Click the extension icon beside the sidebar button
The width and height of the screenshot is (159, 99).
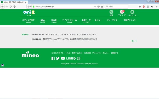[152, 7]
